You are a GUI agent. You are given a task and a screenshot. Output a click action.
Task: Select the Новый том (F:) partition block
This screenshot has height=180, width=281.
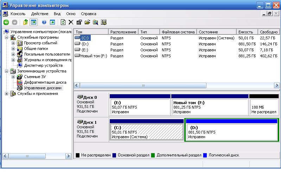[x=209, y=107]
